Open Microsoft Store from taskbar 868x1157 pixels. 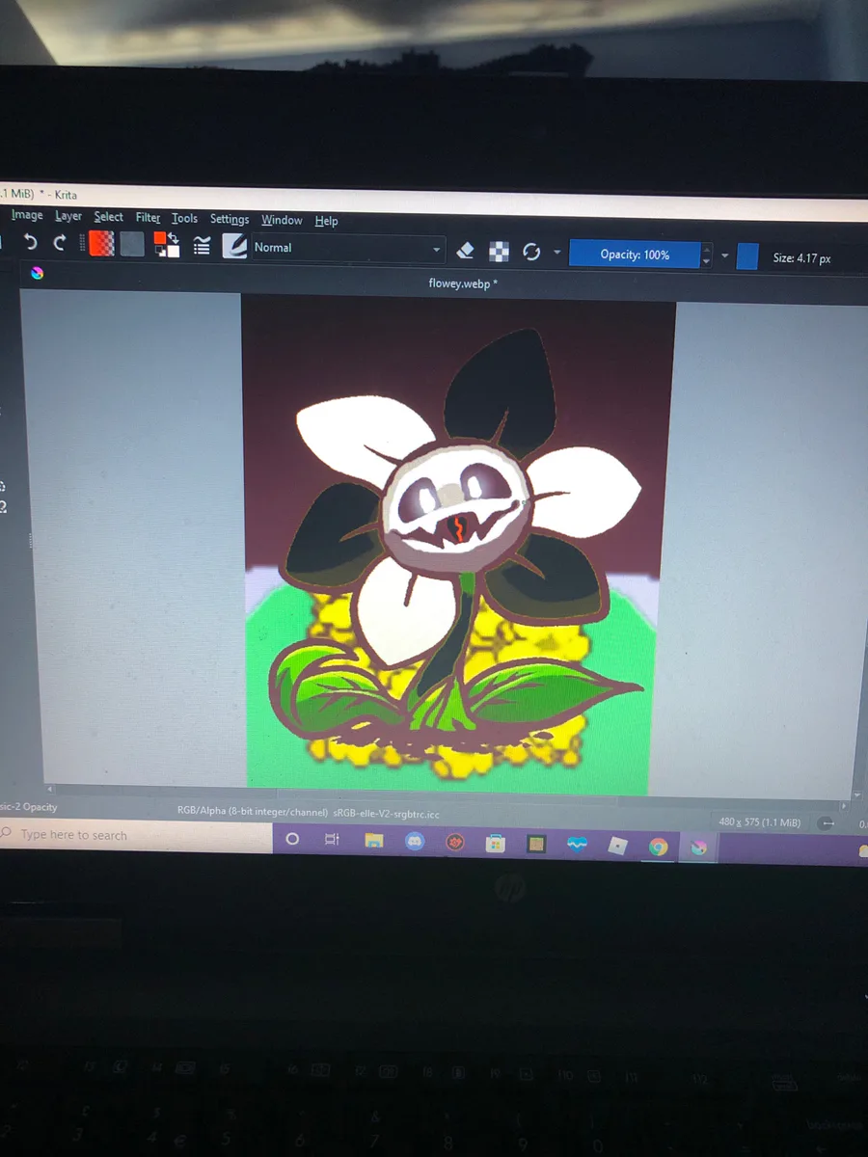click(x=496, y=844)
